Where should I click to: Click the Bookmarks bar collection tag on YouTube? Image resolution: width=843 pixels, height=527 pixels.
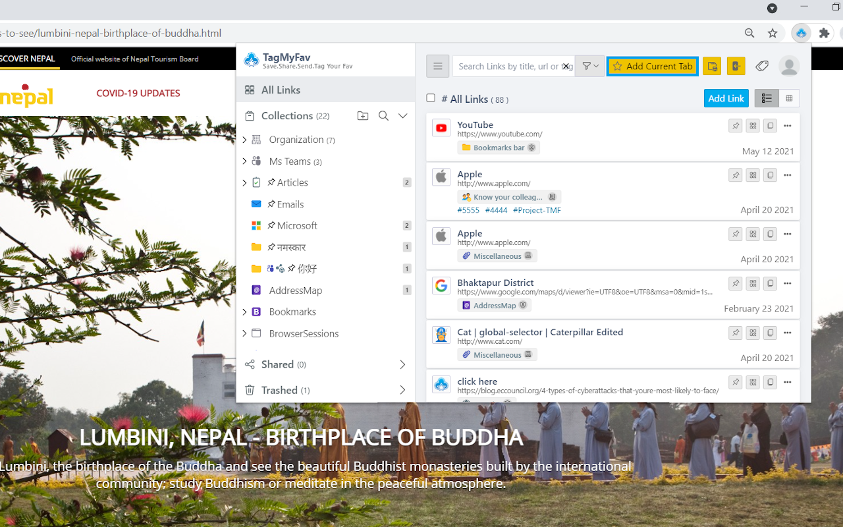pyautogui.click(x=499, y=148)
